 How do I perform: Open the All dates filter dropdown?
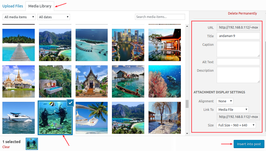coord(53,17)
